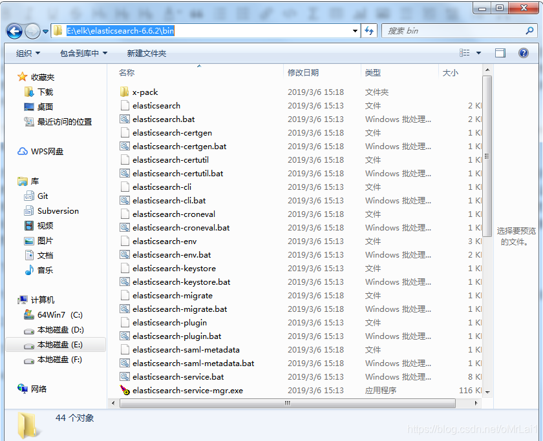Expand the address bar history dropdown
543x441 pixels.
tap(355, 31)
